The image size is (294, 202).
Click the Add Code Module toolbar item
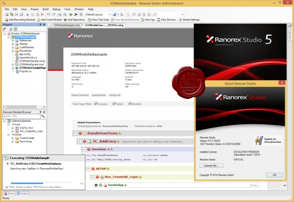(x=49, y=20)
